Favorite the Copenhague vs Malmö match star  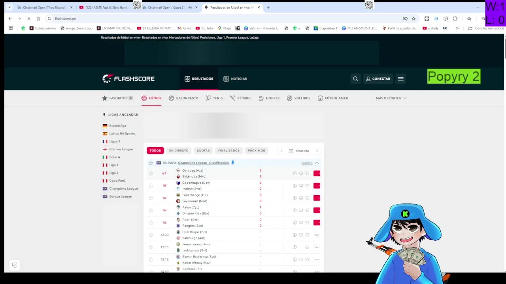pos(151,186)
